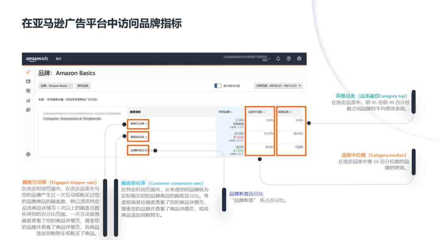Click the 品牌新客百分比 metric label

pos(139,151)
